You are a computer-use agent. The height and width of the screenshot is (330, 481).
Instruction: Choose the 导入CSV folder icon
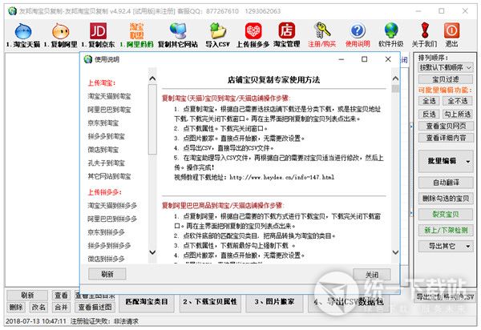click(218, 31)
